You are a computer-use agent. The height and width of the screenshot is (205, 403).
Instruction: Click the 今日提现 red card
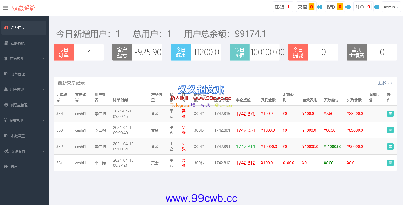pos(313,52)
